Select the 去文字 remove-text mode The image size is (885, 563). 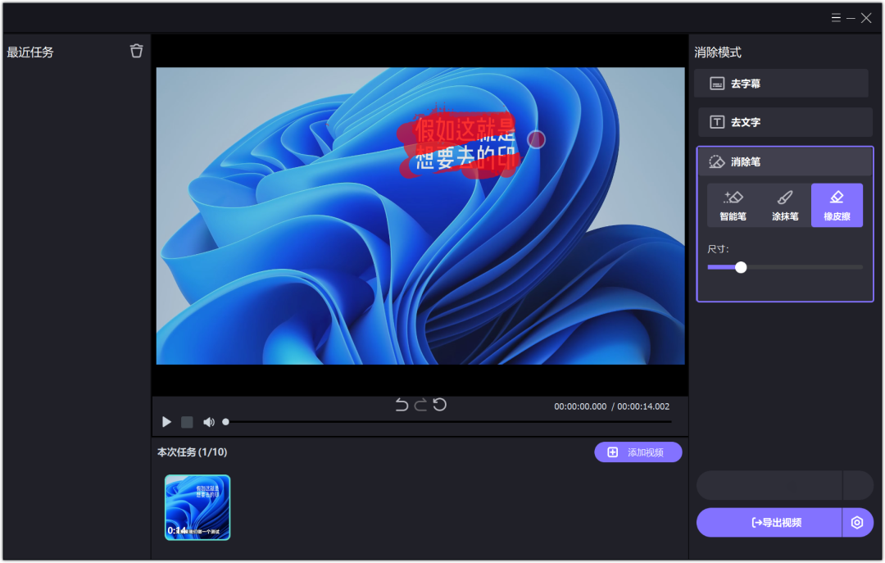pos(784,122)
